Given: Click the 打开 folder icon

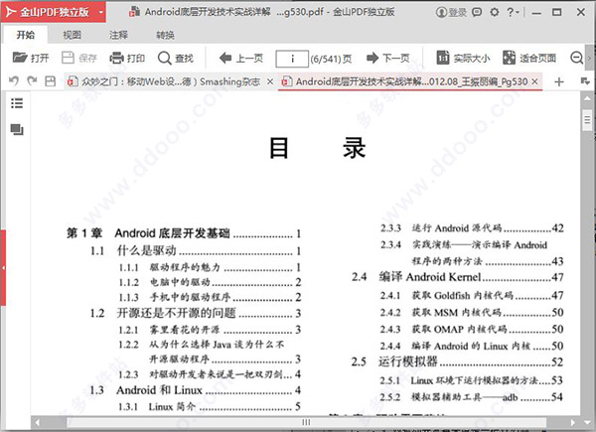Looking at the screenshot, I should pyautogui.click(x=20, y=58).
